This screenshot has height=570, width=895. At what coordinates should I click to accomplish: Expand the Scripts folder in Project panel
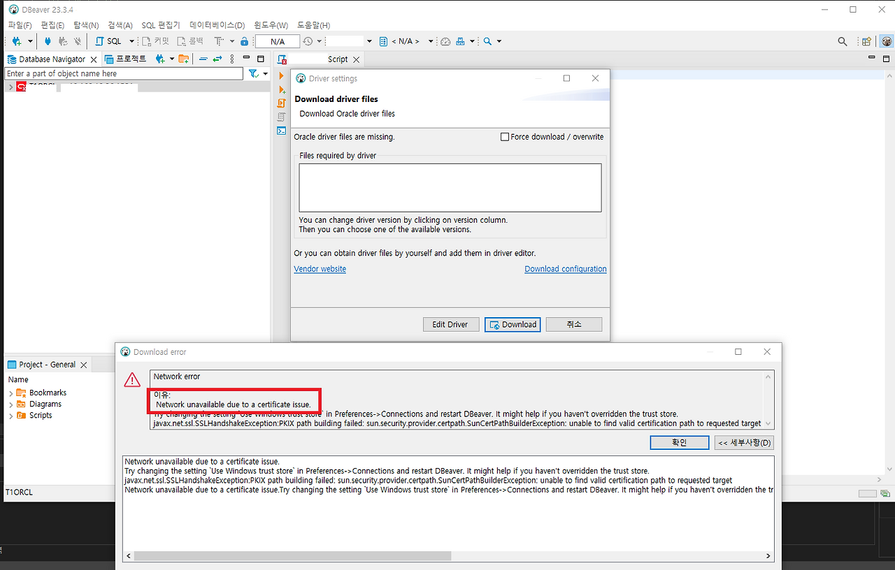click(x=10, y=416)
